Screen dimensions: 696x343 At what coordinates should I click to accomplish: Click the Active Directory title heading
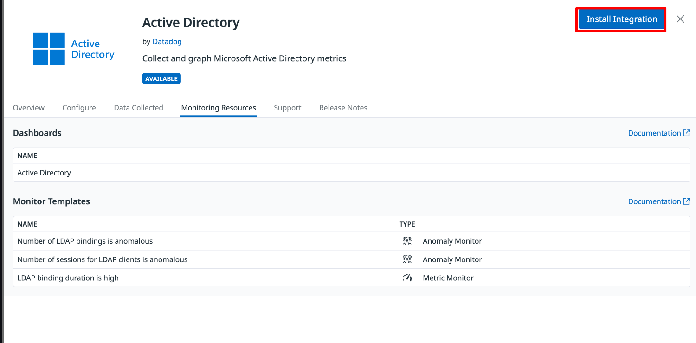click(191, 23)
